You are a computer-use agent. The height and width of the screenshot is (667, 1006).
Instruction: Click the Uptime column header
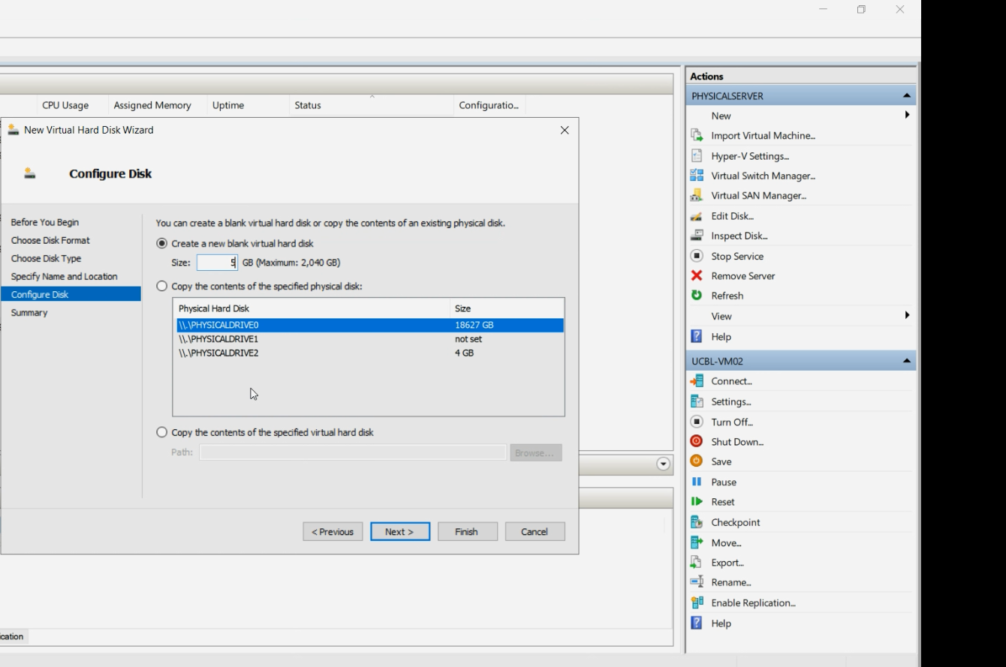[x=248, y=105]
